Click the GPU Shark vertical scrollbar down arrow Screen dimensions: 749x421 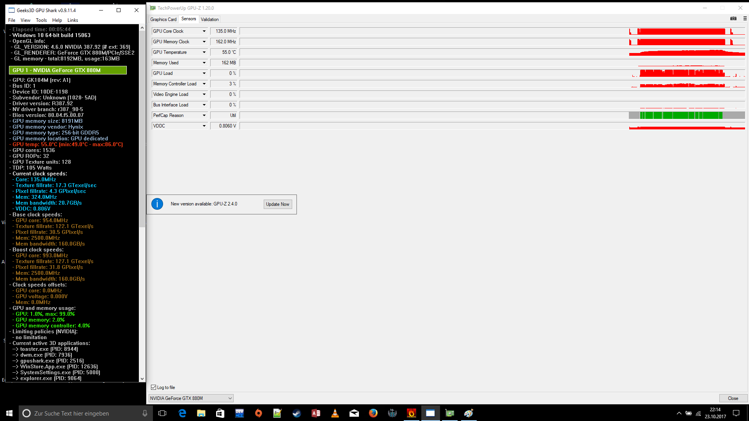coord(142,379)
